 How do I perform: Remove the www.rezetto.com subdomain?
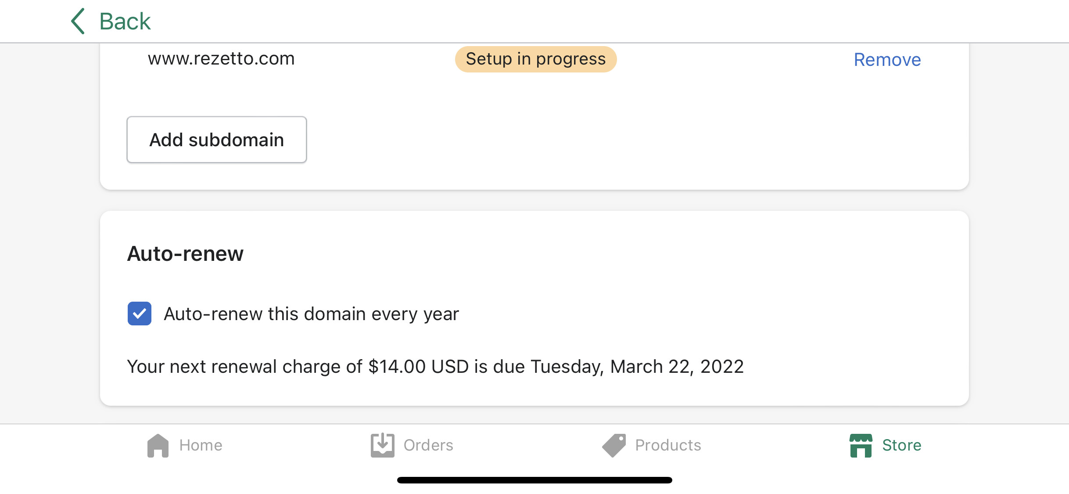coord(887,60)
